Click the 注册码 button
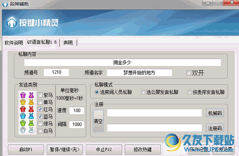239x156 pixels. click(215, 128)
